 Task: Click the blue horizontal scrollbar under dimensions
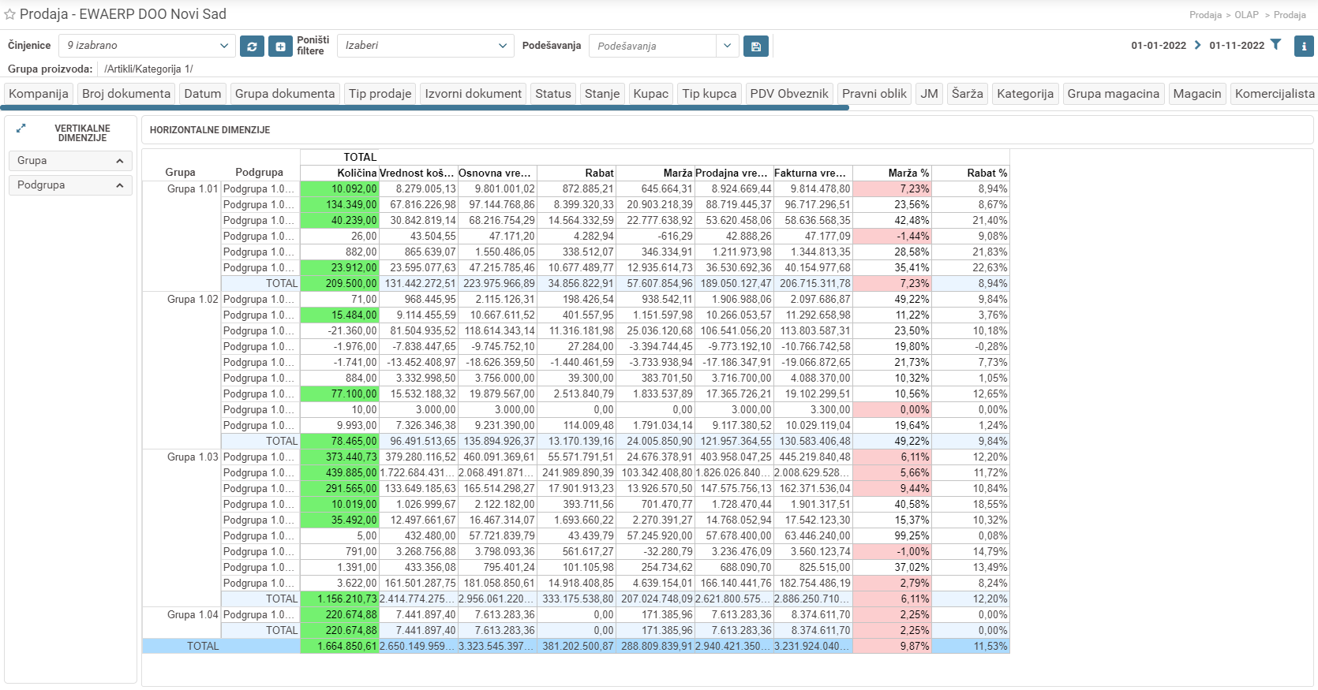[x=426, y=108]
